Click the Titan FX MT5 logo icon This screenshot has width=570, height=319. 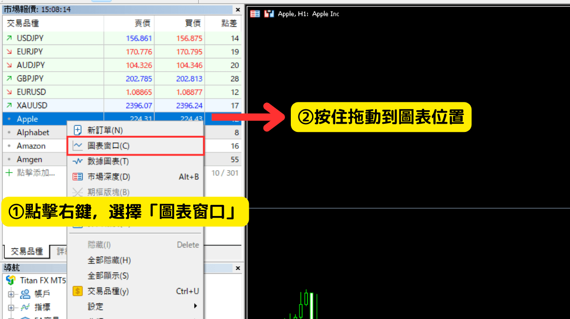click(x=11, y=280)
